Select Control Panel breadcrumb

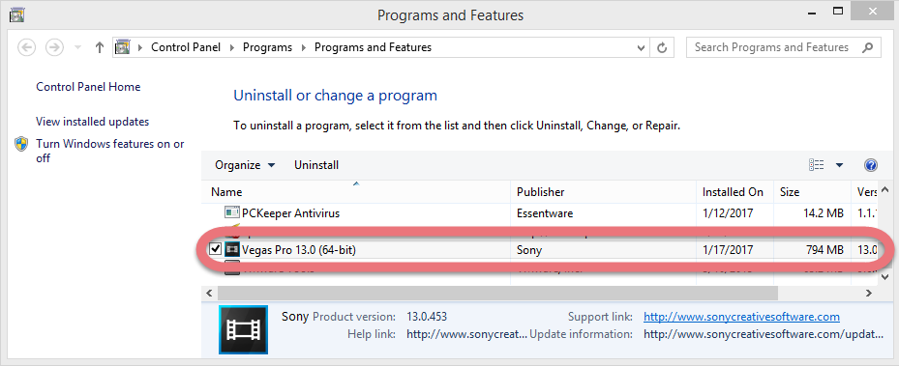click(186, 47)
